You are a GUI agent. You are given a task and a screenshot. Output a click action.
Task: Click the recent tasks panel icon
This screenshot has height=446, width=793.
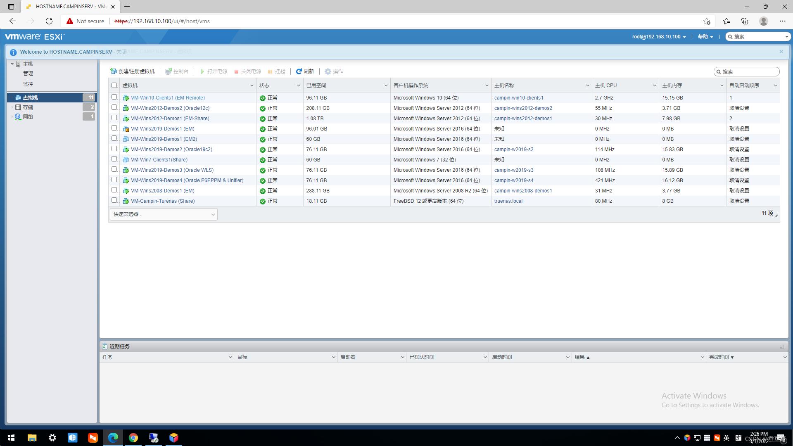click(104, 346)
